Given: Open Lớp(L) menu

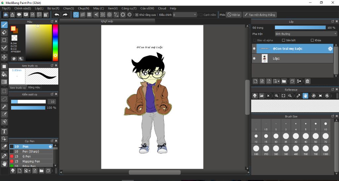Looking at the screenshot, I should (x=39, y=8).
